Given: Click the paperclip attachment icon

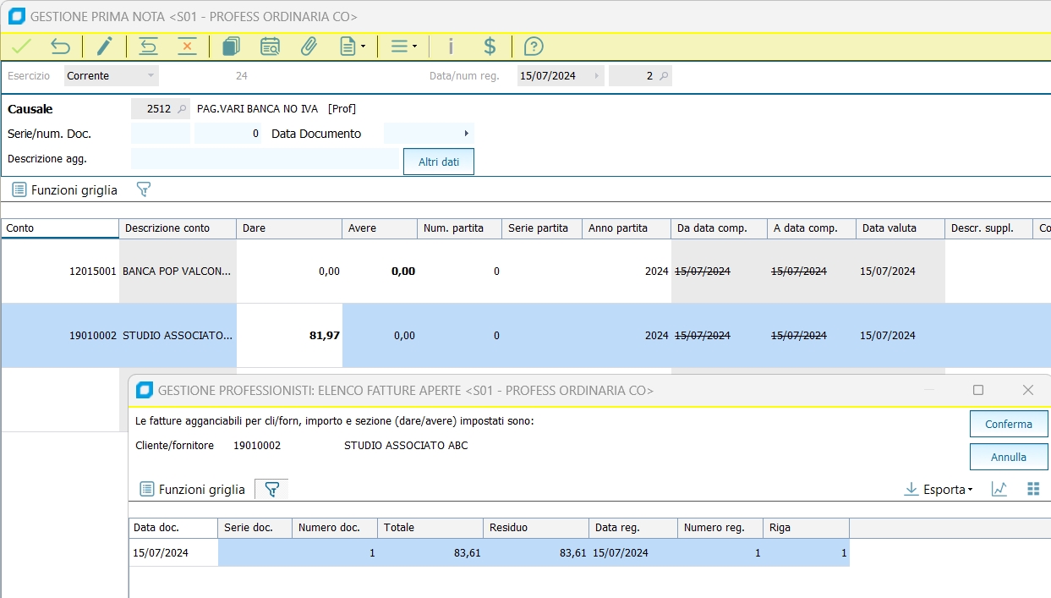Looking at the screenshot, I should pyautogui.click(x=309, y=47).
